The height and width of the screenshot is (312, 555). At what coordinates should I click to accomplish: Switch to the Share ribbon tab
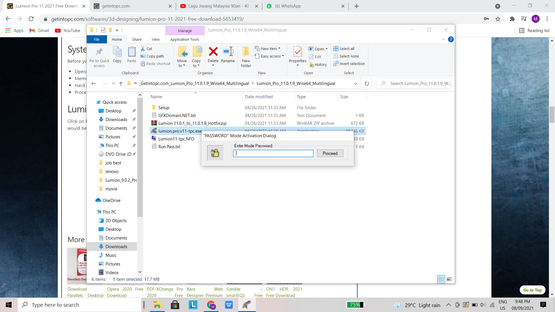pos(137,40)
